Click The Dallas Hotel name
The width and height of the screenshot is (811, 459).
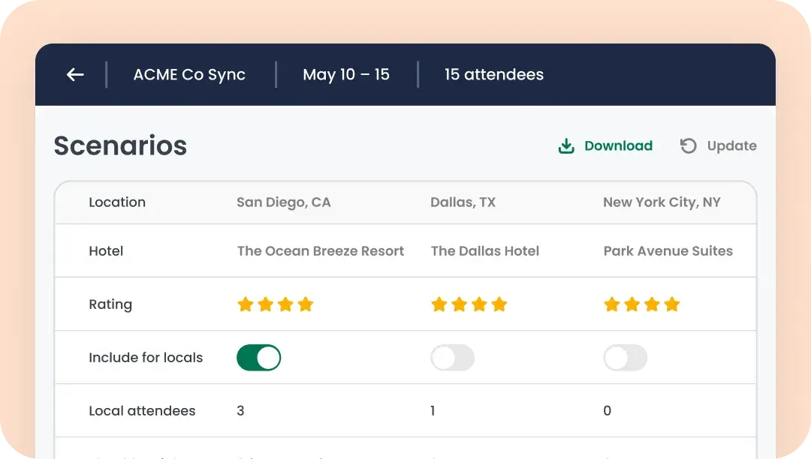click(484, 251)
